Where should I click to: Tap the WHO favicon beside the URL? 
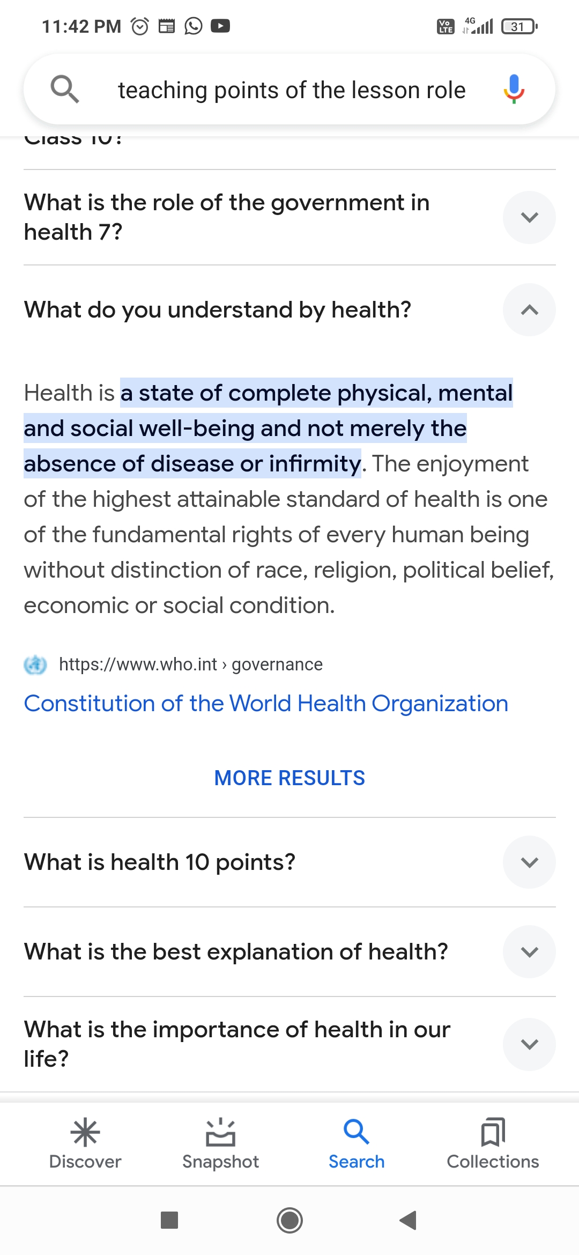(x=35, y=665)
